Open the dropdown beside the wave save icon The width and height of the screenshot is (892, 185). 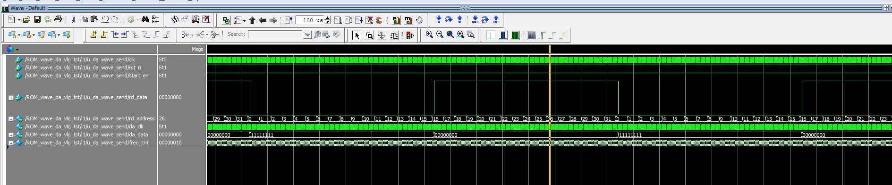pos(59,35)
